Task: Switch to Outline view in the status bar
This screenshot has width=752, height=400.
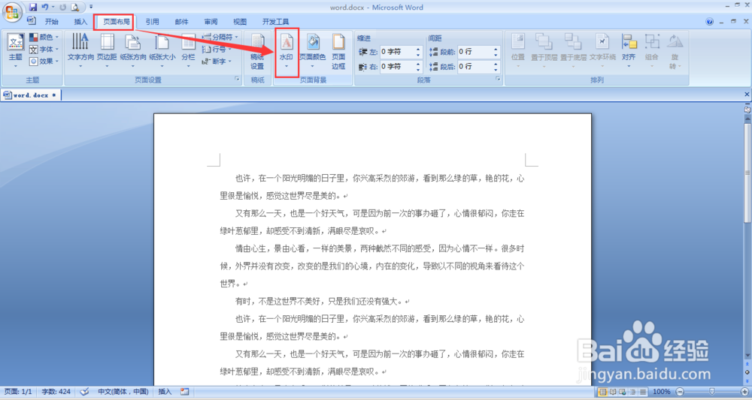Action: pos(633,392)
